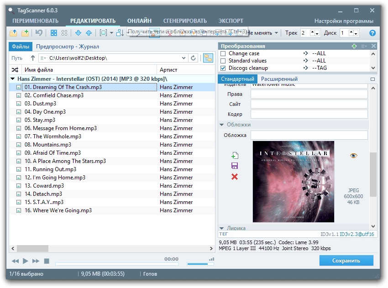Sort by the Артист column header
Screen dimensions: 388x288
[x=186, y=70]
